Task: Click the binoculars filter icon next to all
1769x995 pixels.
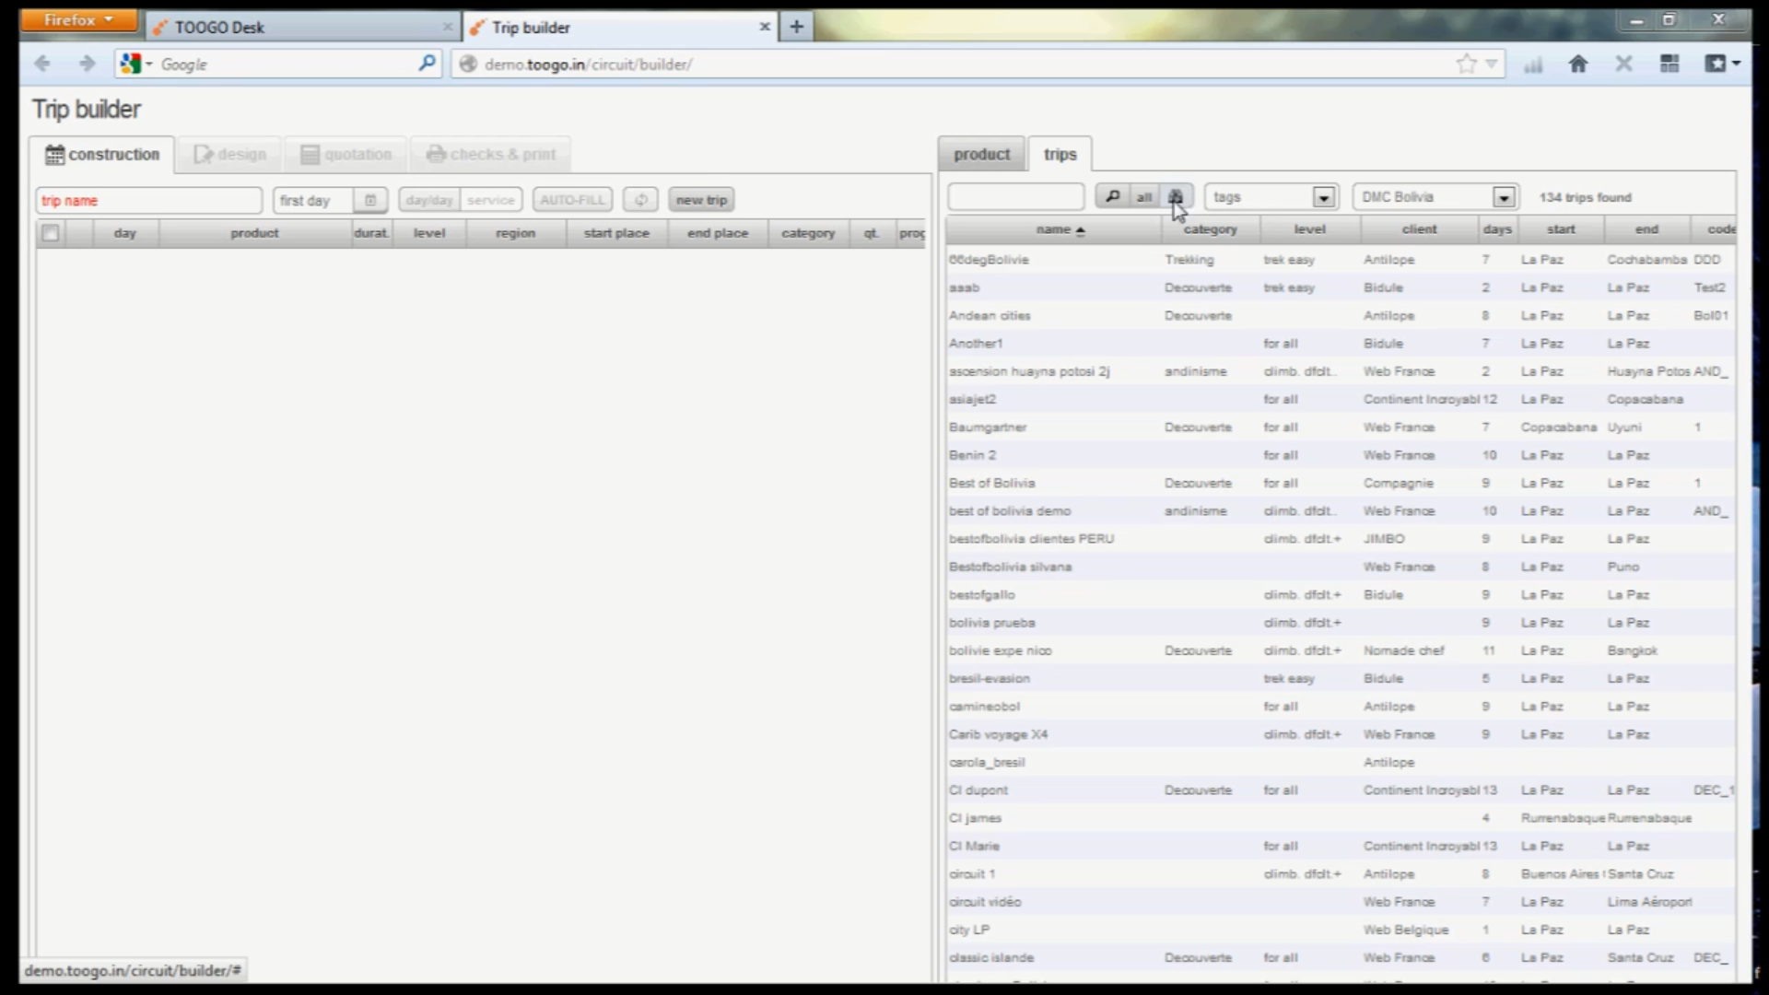Action: (1177, 196)
